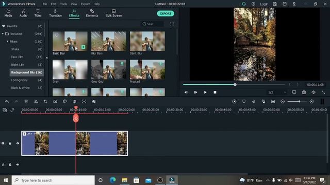Select the Blur Bars effect thumbnail
Viewport: 330px width, 185px height.
[109, 41]
